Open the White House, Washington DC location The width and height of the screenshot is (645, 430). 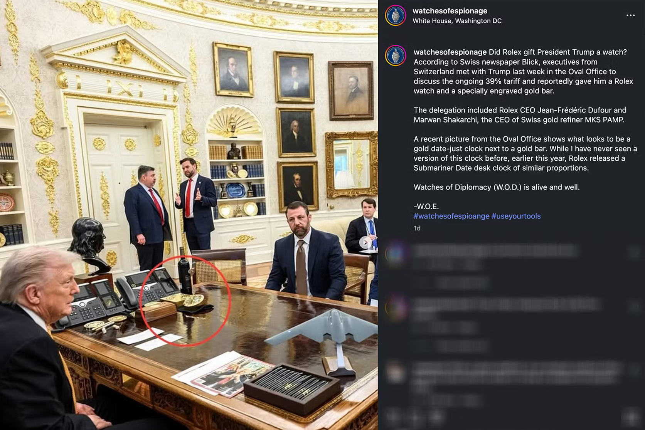click(457, 21)
